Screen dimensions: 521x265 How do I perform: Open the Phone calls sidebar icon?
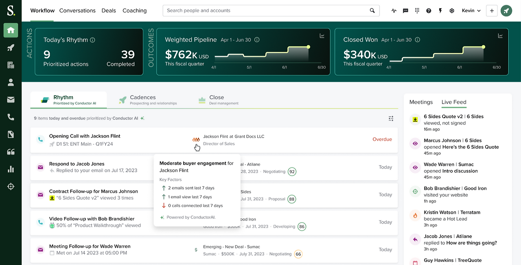(x=11, y=117)
